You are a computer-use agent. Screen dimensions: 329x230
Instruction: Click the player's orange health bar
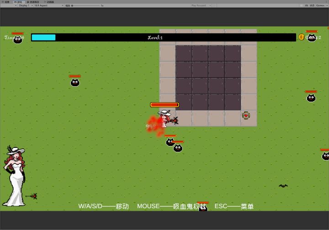[x=164, y=105]
